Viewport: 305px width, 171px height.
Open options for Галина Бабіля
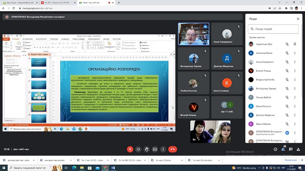[x=295, y=97]
